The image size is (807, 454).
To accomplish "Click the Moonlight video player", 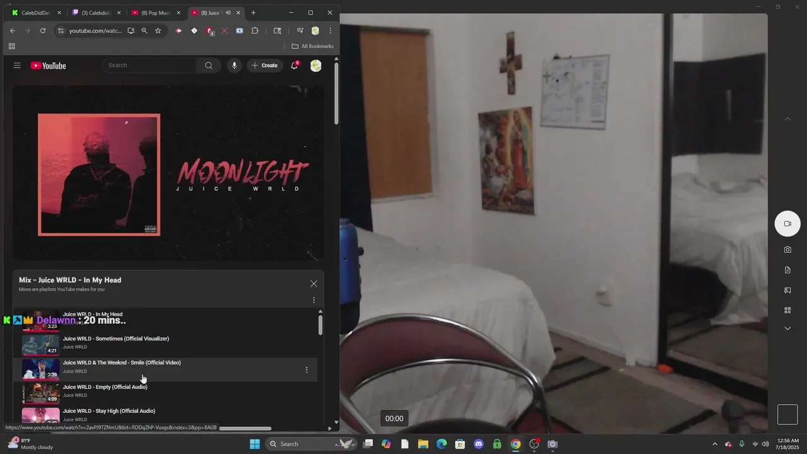I will tap(168, 173).
